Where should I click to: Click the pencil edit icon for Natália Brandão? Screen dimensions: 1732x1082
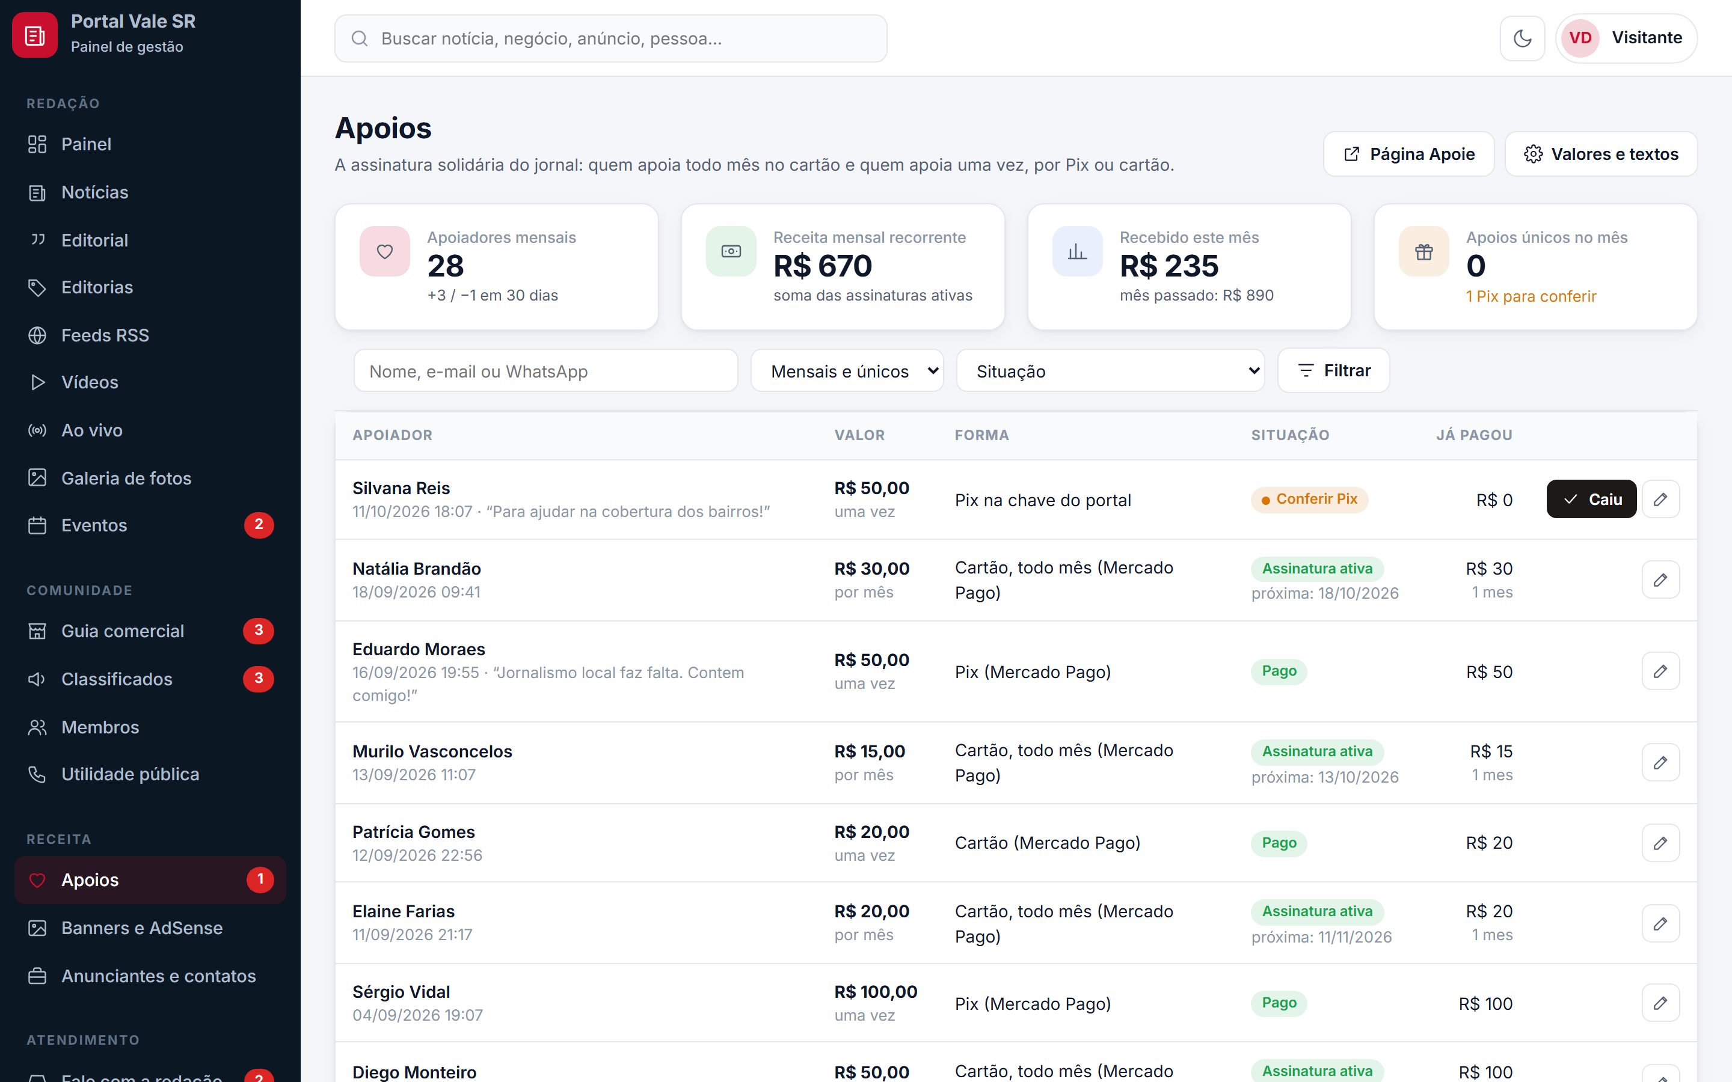tap(1660, 579)
